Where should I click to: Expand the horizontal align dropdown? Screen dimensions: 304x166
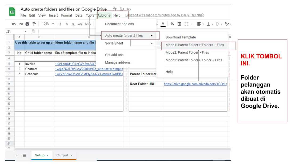coord(201,24)
